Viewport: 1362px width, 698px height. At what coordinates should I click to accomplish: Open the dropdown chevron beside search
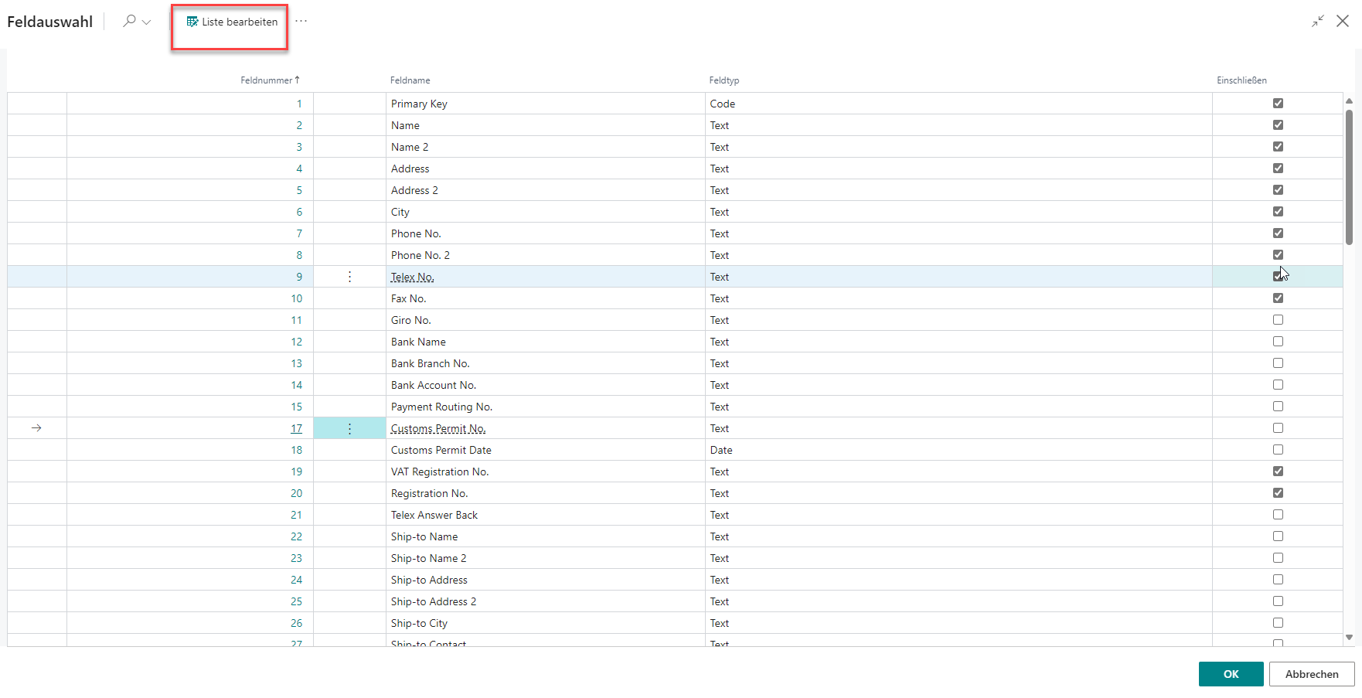(146, 22)
